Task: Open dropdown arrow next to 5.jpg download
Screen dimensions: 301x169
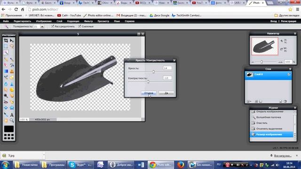Action: [44, 155]
